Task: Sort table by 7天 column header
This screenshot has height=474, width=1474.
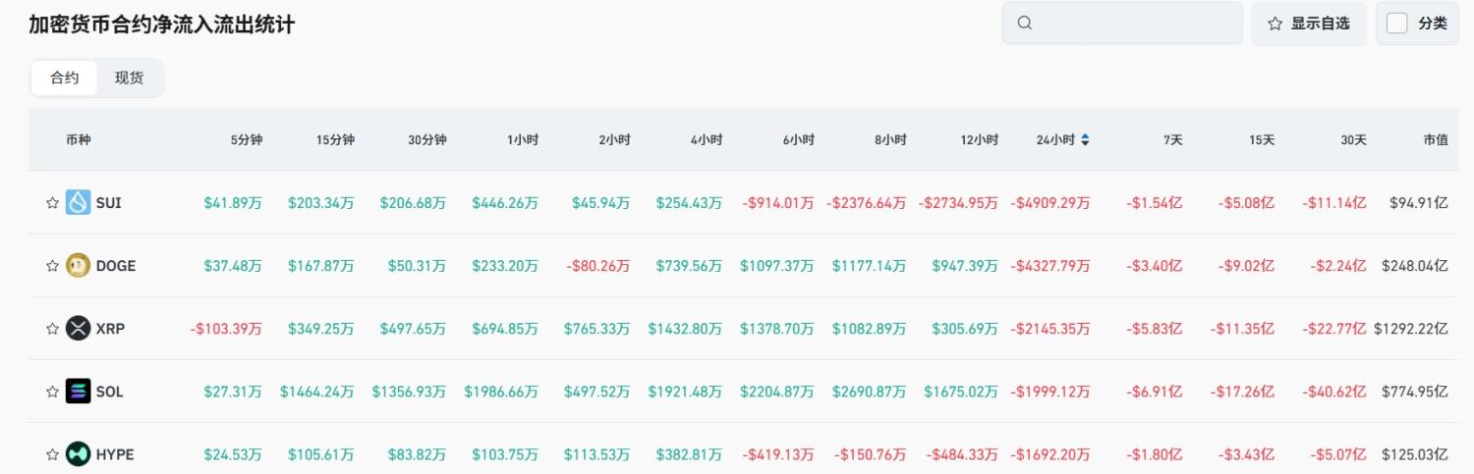Action: click(x=1172, y=140)
